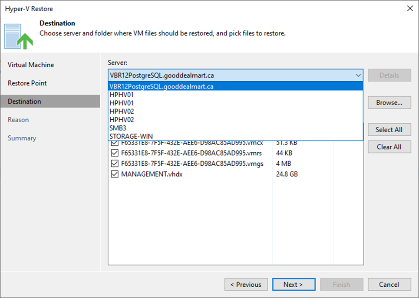Click the Details button
Image resolution: width=419 pixels, height=298 pixels.
coord(389,75)
